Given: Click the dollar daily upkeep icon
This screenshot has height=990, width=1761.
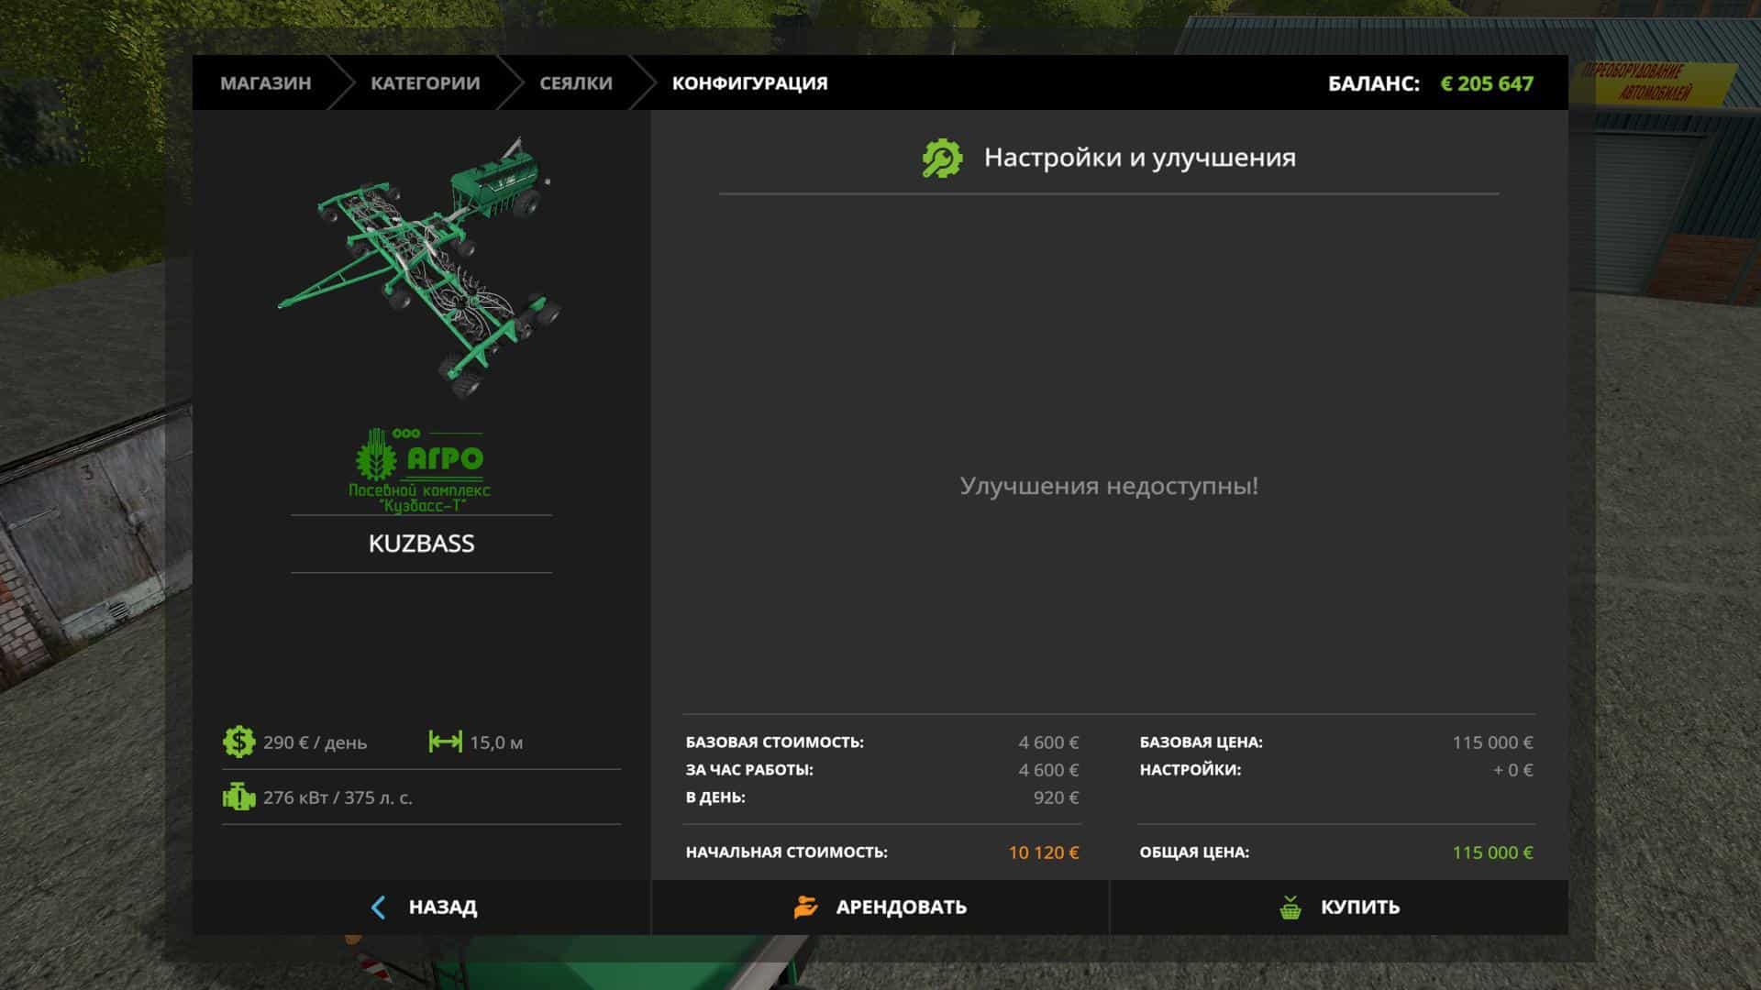Looking at the screenshot, I should [238, 742].
